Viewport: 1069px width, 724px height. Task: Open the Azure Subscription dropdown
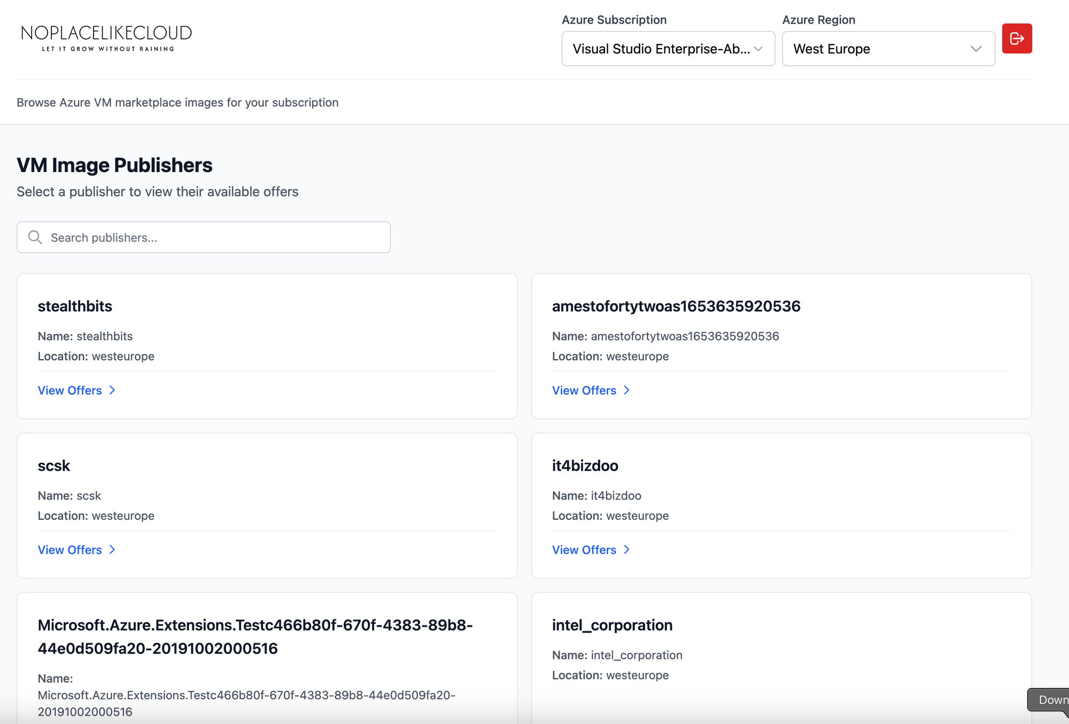(668, 49)
